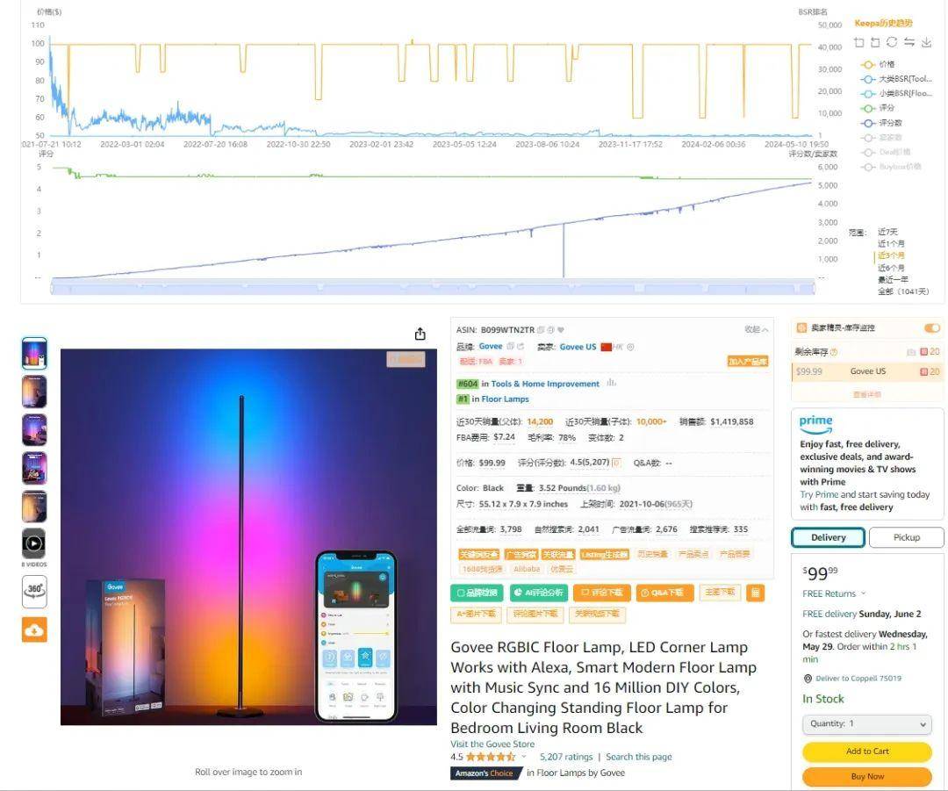Click the Try Prime link
This screenshot has width=948, height=791.
[819, 494]
